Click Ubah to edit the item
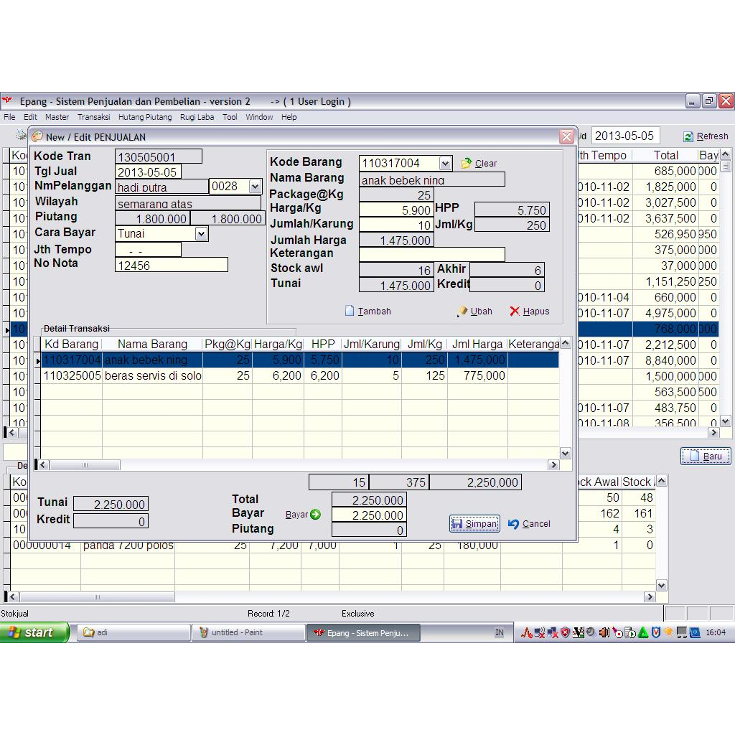 pyautogui.click(x=474, y=312)
